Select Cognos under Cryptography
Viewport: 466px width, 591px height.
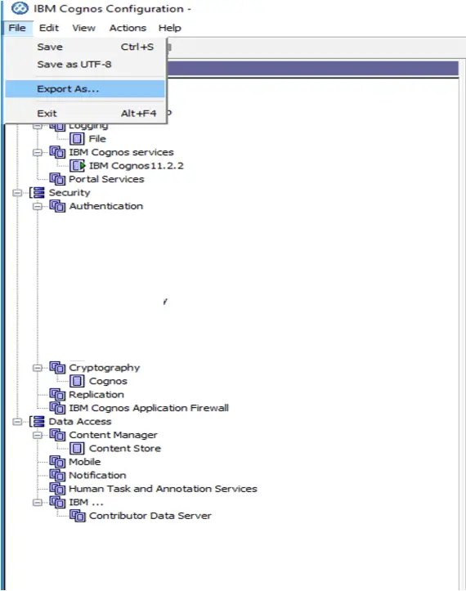[x=108, y=381]
